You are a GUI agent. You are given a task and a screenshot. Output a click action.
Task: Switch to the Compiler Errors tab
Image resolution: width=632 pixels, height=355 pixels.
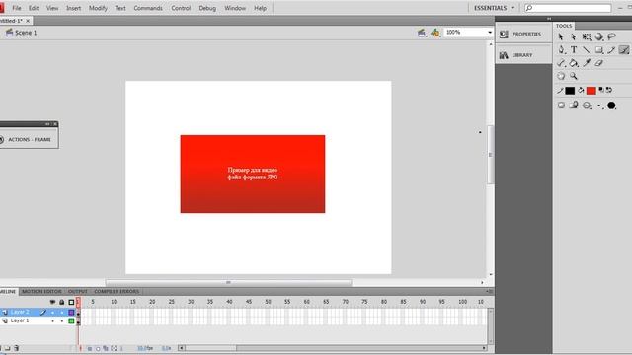pos(117,292)
